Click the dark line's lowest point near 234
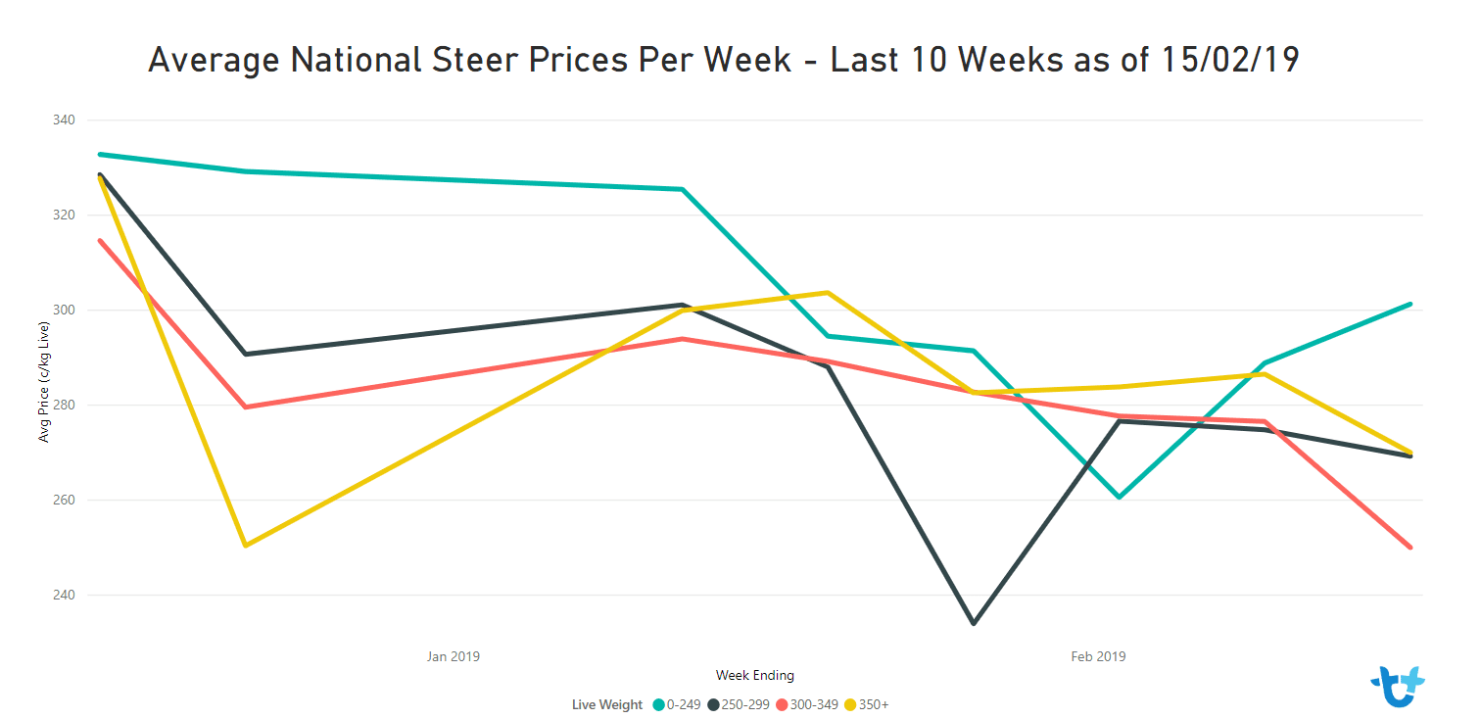1481x719 pixels. pos(973,623)
